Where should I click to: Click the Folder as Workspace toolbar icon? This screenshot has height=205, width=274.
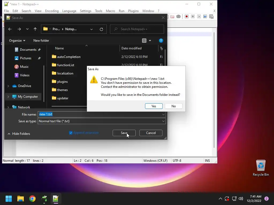pos(172,17)
